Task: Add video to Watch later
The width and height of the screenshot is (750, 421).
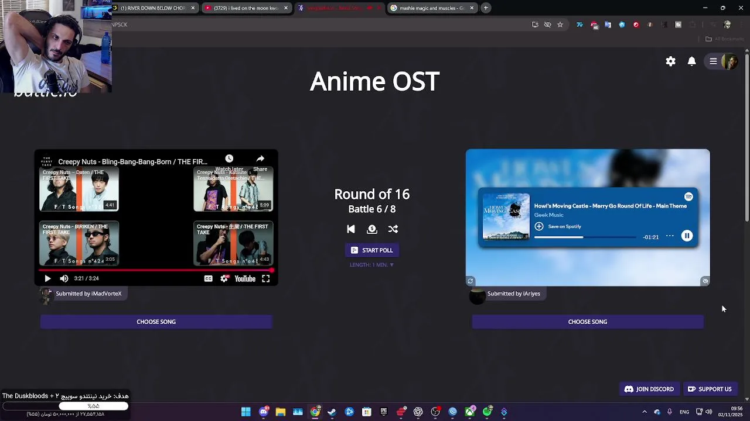Action: [229, 163]
